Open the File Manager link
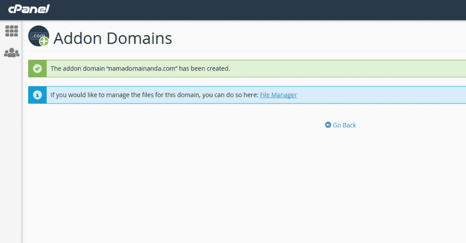The height and width of the screenshot is (243, 466). pyautogui.click(x=278, y=95)
